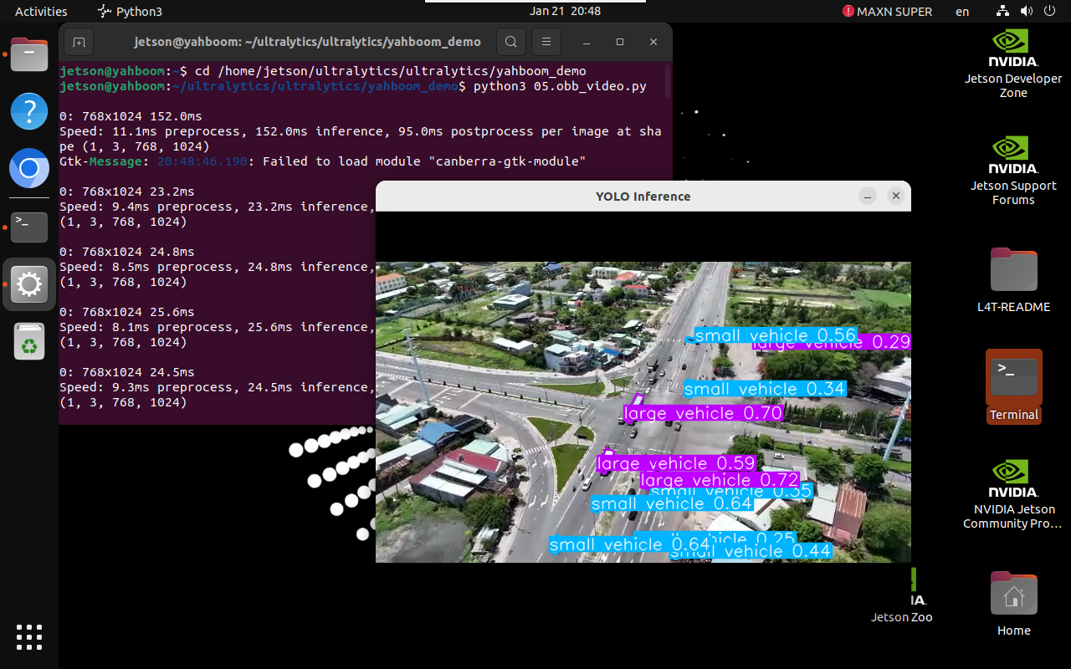Open the clock Jan 21 20:48
The height and width of the screenshot is (669, 1071).
565,12
